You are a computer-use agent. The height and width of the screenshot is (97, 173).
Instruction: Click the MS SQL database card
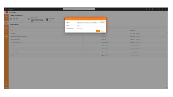[x=54, y=19]
